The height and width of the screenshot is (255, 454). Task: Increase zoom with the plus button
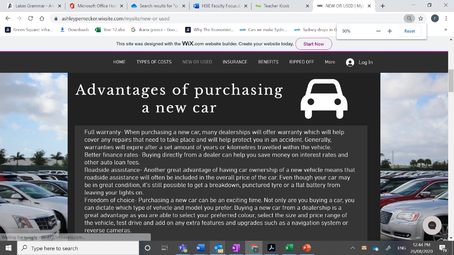(x=390, y=31)
